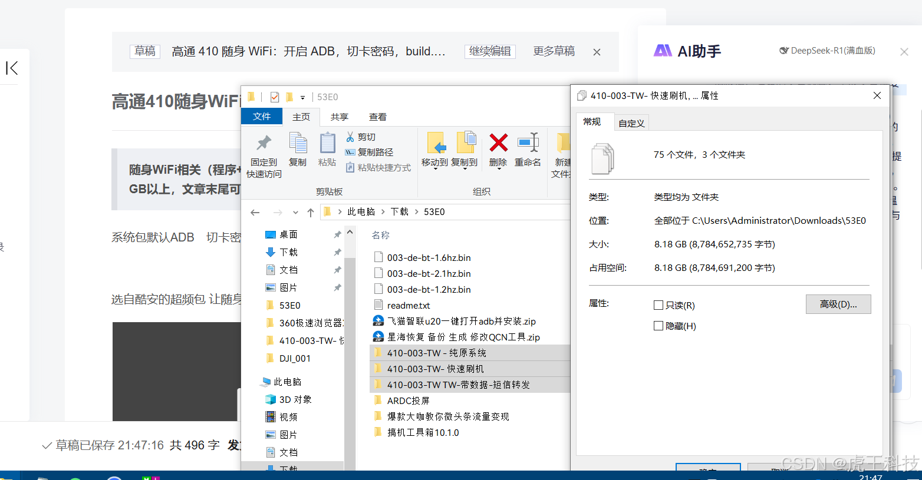Viewport: 922px width, 480px height.
Task: Click 下载 in the address breadcrumb
Action: [399, 212]
